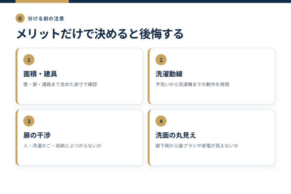Select the number 2 circle badge

(161, 60)
